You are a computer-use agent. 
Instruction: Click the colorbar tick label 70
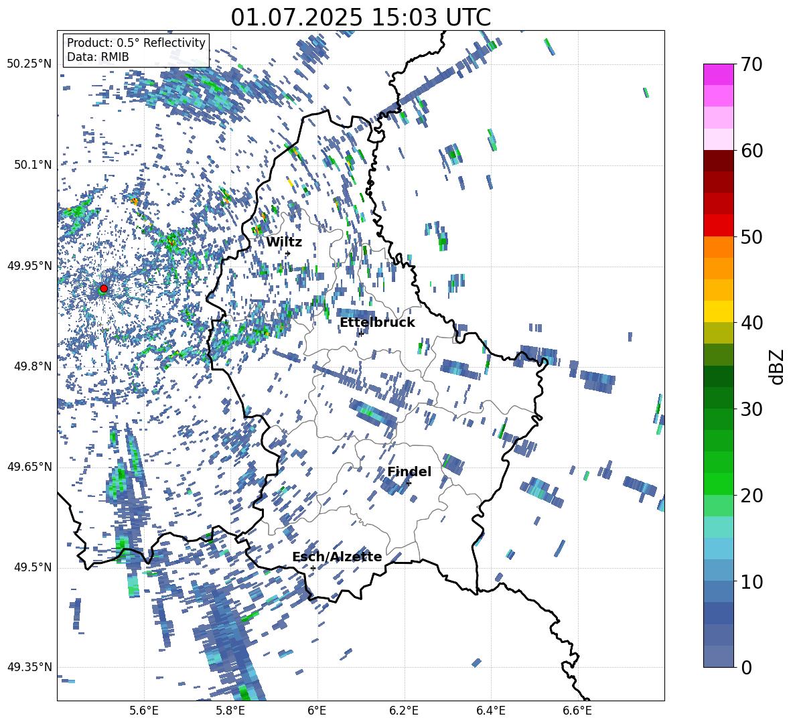752,64
